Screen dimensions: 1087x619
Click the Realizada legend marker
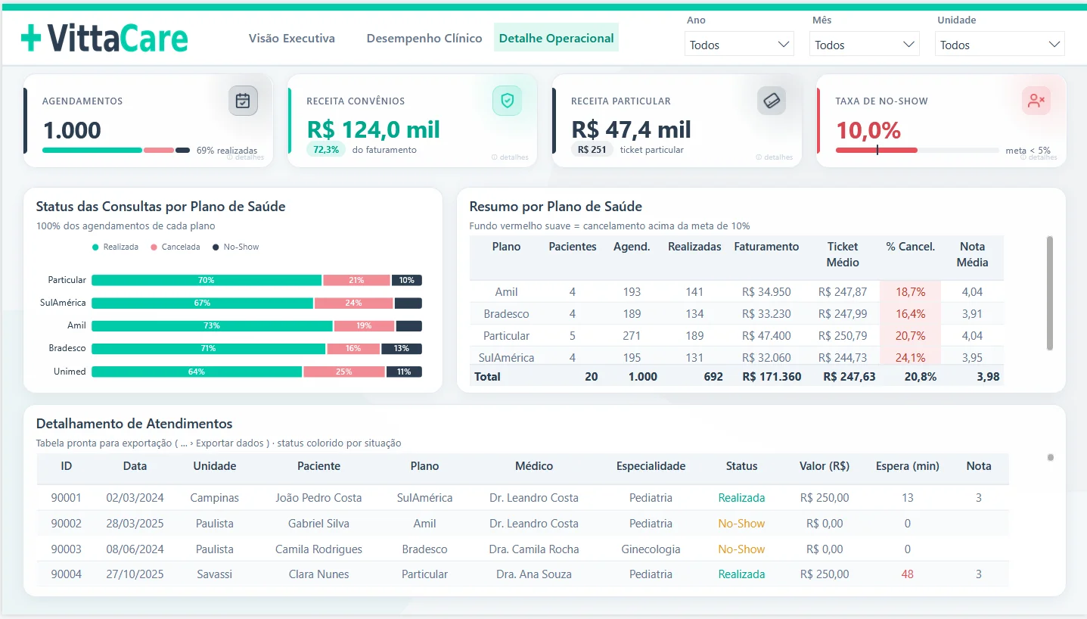coord(95,247)
